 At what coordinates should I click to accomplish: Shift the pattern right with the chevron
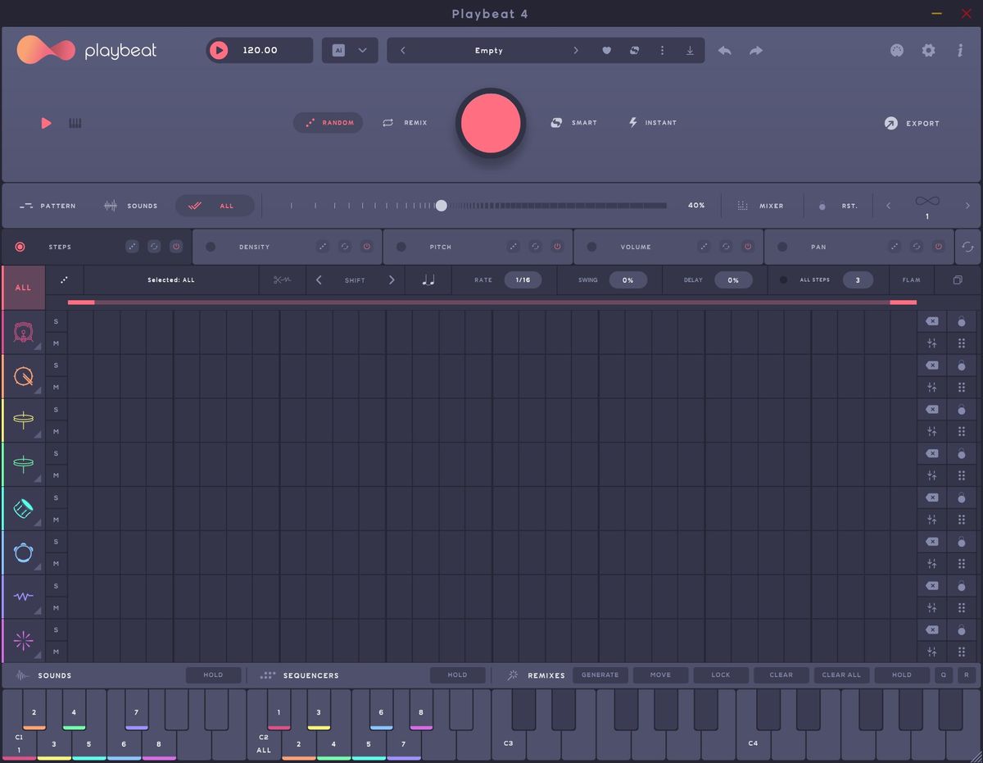392,279
